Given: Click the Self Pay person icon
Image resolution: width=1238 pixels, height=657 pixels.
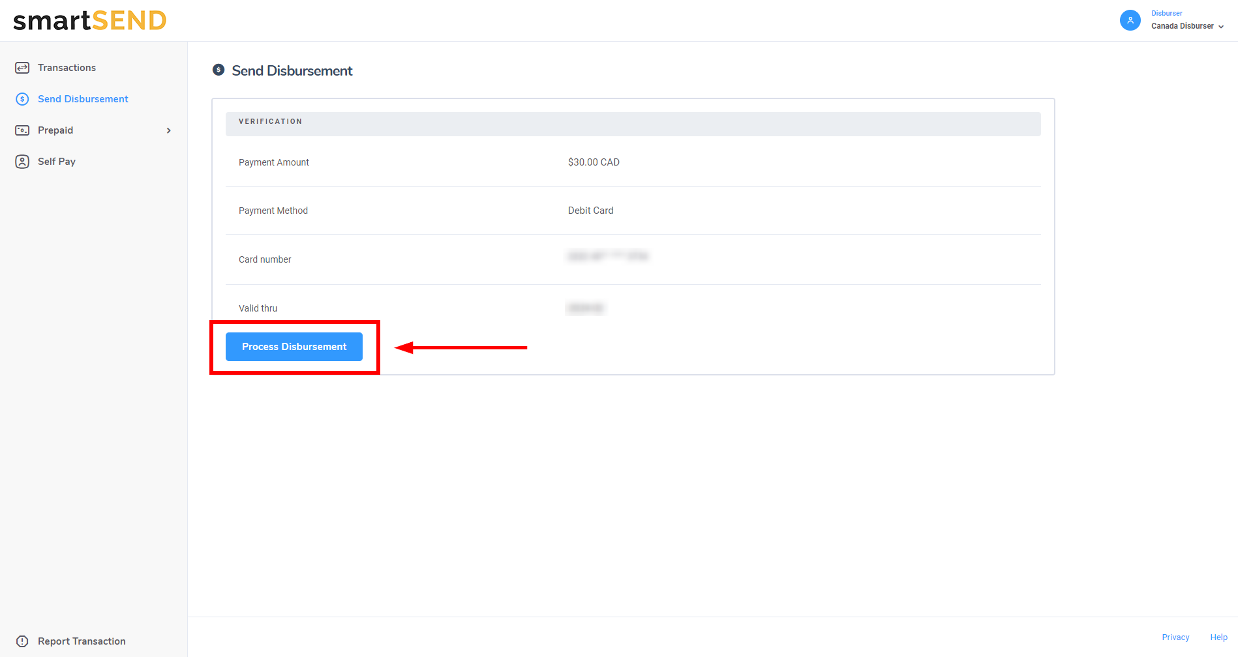Looking at the screenshot, I should pos(22,162).
